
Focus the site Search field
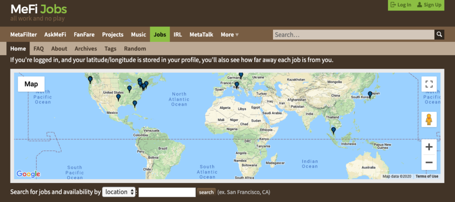pos(354,35)
